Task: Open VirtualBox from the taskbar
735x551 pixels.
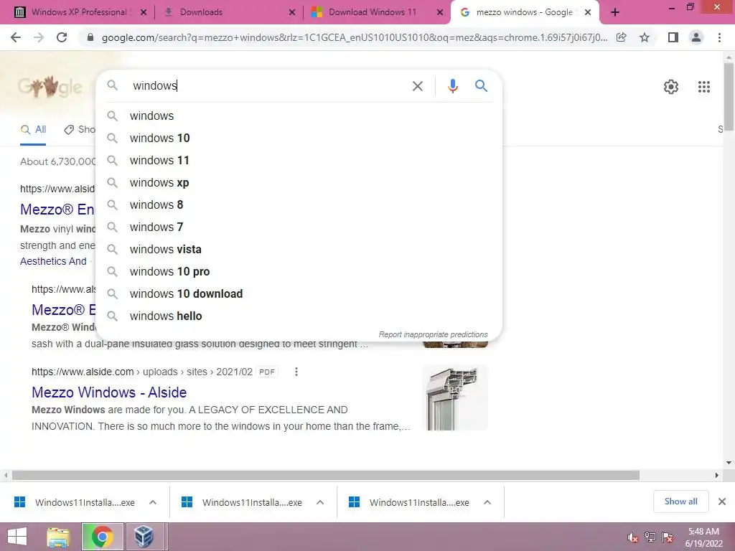Action: point(144,537)
